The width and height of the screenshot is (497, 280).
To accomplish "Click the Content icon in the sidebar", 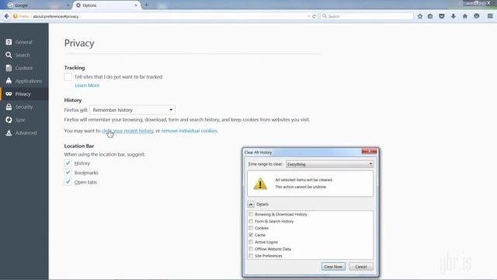I will (9, 68).
